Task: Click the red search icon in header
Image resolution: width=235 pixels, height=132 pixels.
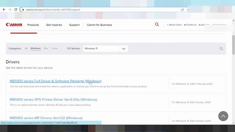Action: point(157,25)
